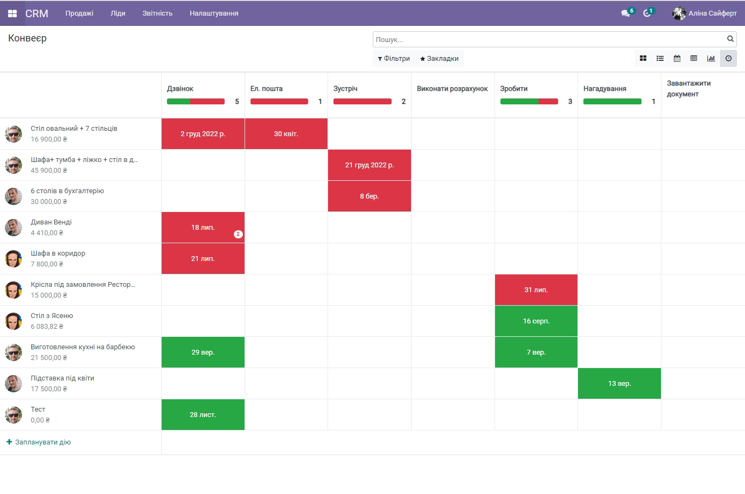The width and height of the screenshot is (745, 494).
Task: Select the Activity view clock icon
Action: (x=728, y=58)
